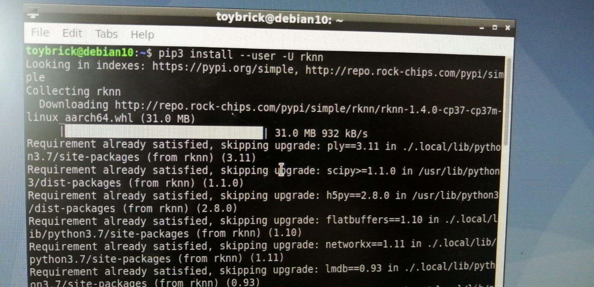The width and height of the screenshot is (594, 287).
Task: Open the File menu
Action: (40, 32)
